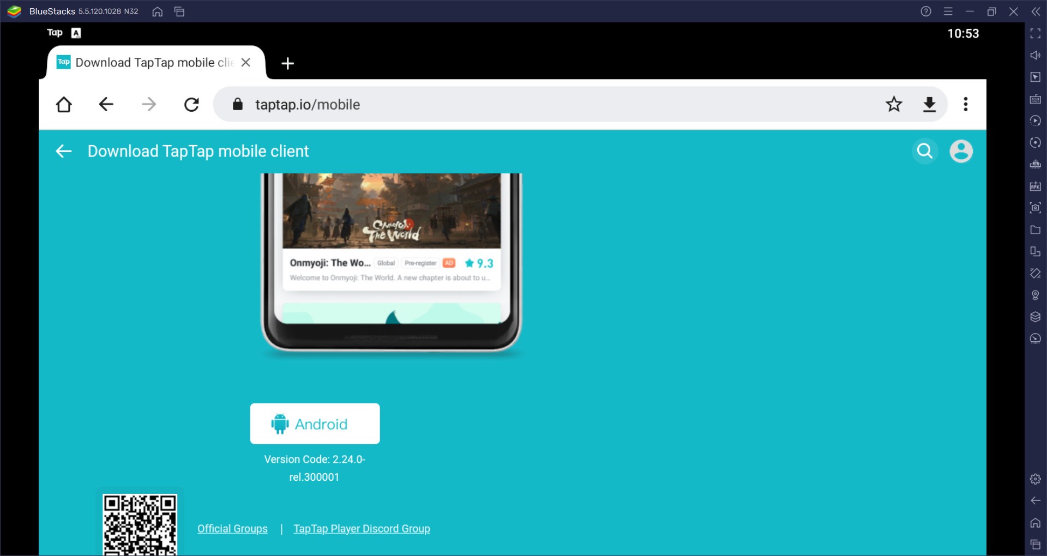Viewport: 1047px width, 556px height.
Task: Open BlueStacks settings gear icon
Action: pos(1036,479)
